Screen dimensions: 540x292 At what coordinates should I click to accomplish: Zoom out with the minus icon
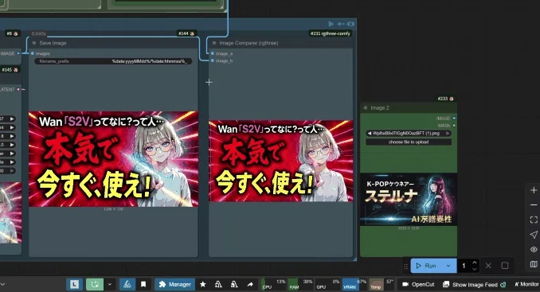click(534, 205)
